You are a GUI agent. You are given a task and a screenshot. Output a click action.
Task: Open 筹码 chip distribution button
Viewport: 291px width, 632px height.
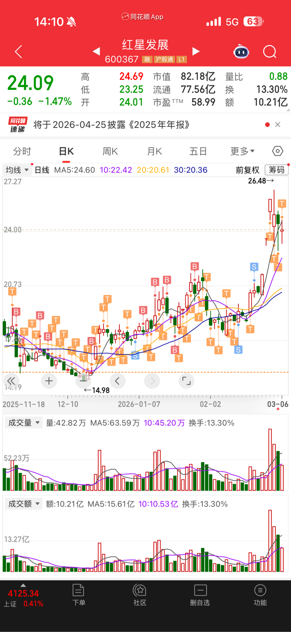pyautogui.click(x=277, y=170)
